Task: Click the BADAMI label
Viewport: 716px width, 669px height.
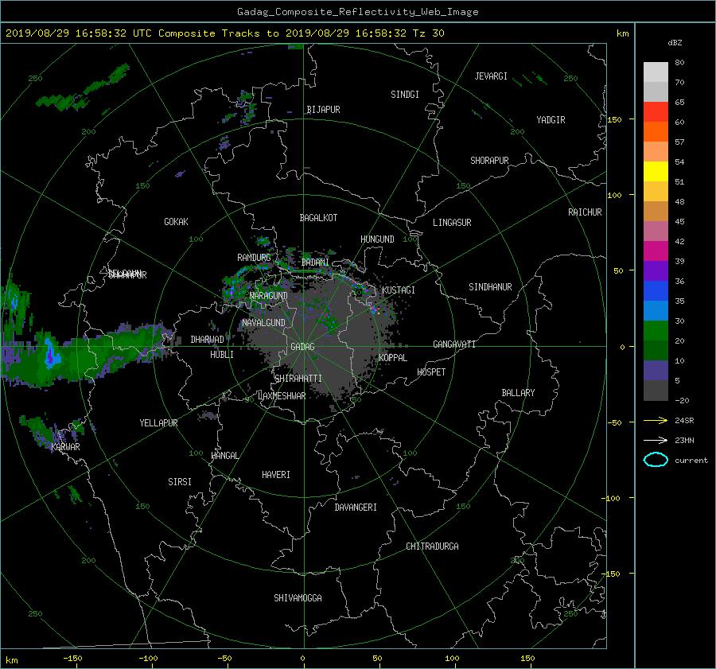Action: point(315,263)
